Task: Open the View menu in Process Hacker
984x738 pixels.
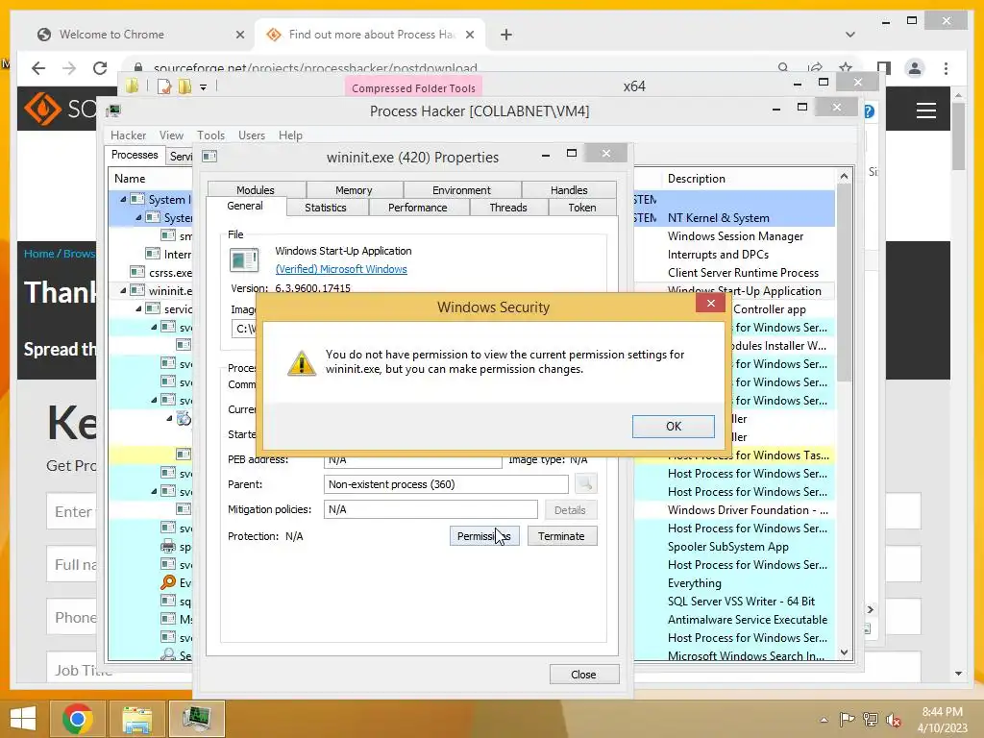Action: click(171, 135)
